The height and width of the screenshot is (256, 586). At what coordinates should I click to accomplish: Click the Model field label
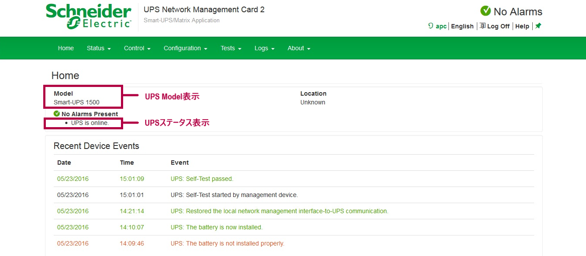63,93
